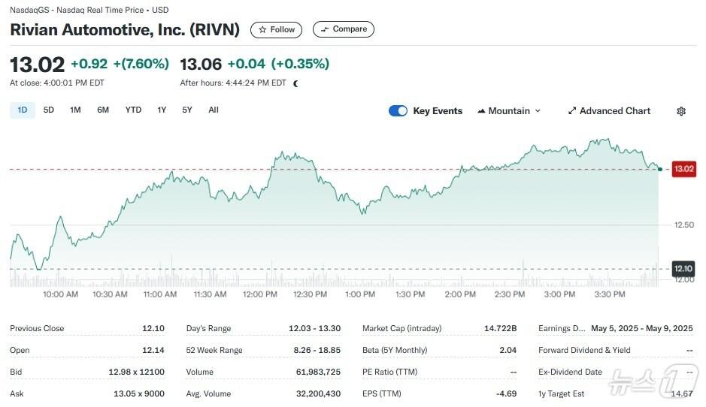Select the 1M range tab
The height and width of the screenshot is (407, 706).
[x=75, y=110]
